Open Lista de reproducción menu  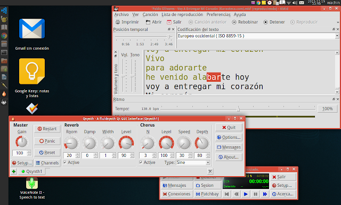tap(182, 14)
